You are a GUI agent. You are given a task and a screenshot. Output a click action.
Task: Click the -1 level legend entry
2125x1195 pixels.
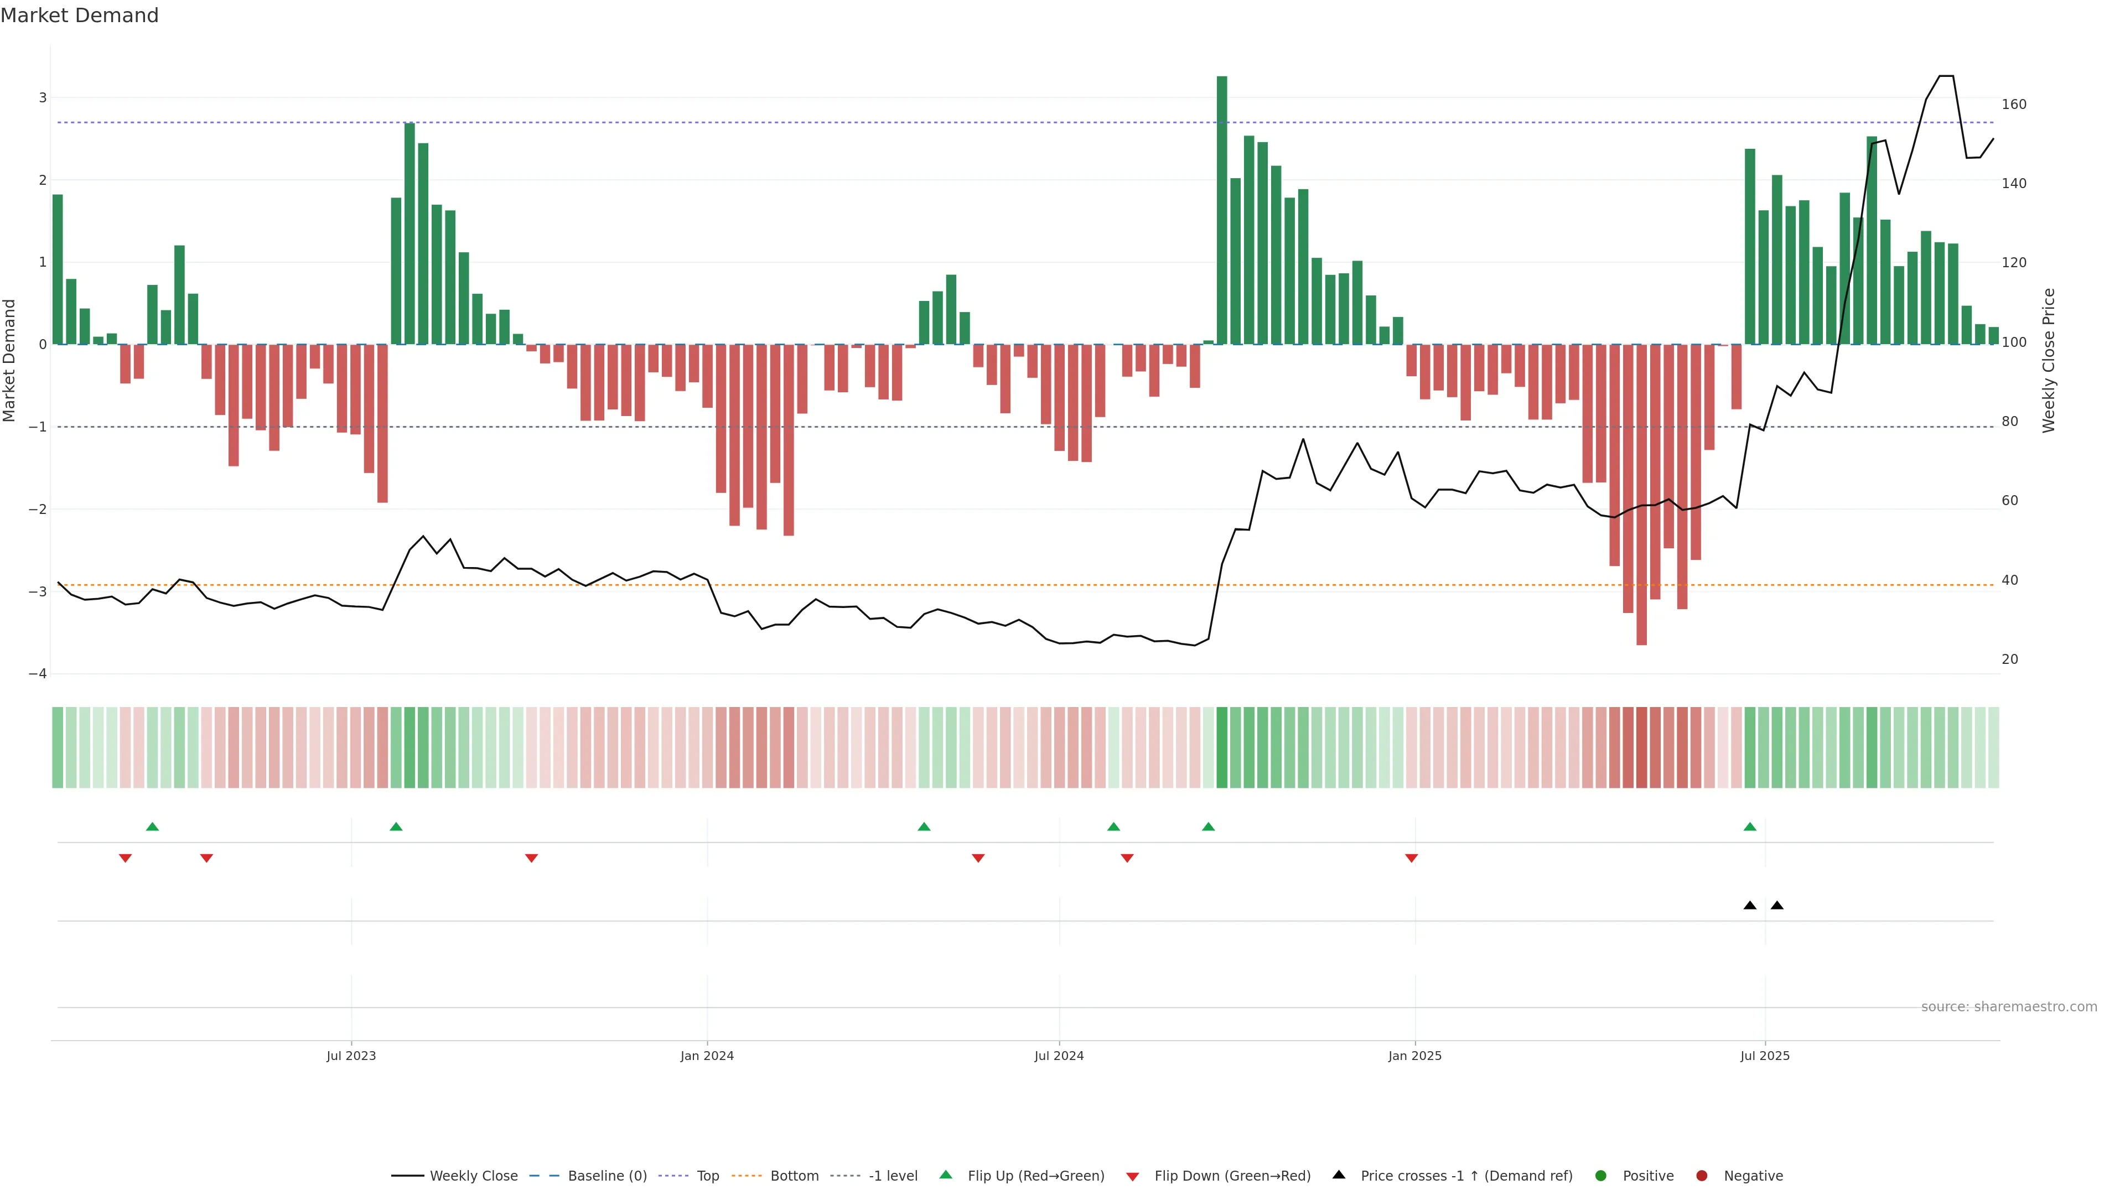[x=893, y=1175]
